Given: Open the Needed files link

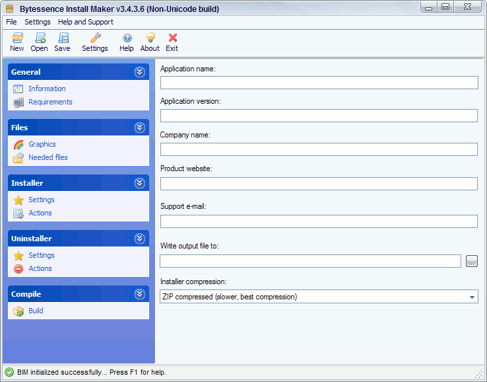Looking at the screenshot, I should [48, 157].
